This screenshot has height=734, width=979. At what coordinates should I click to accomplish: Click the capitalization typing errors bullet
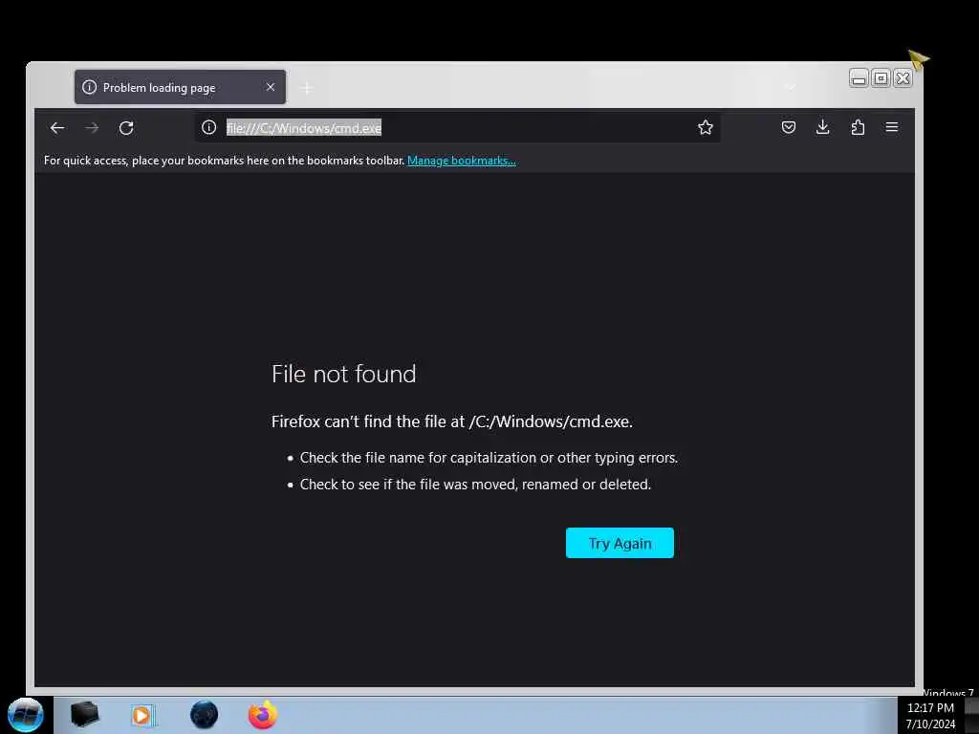489,458
